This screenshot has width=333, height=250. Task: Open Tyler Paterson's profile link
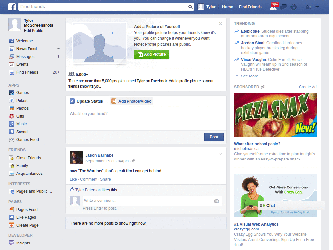pyautogui.click(x=88, y=190)
